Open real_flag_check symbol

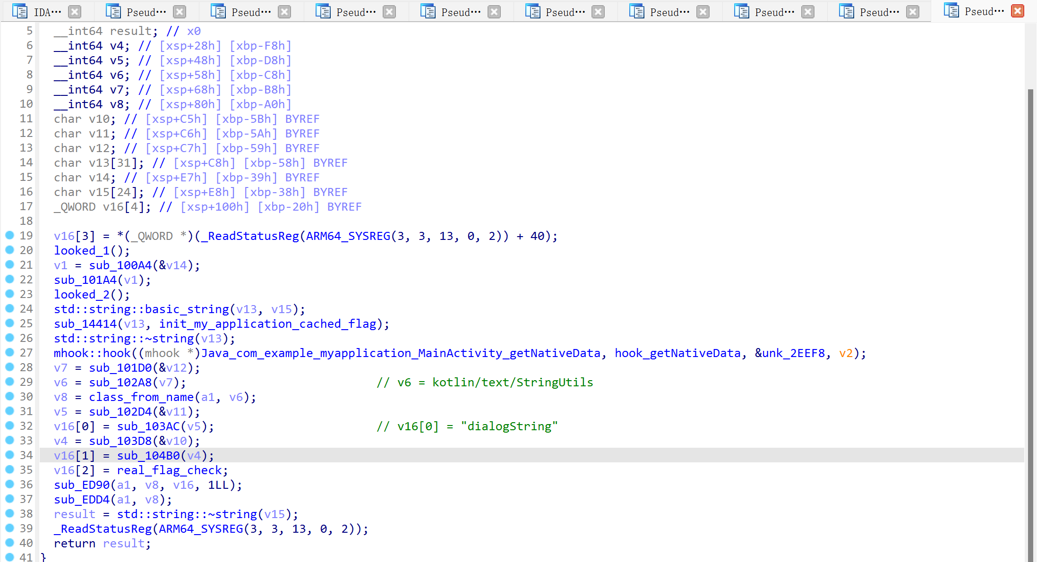click(169, 470)
